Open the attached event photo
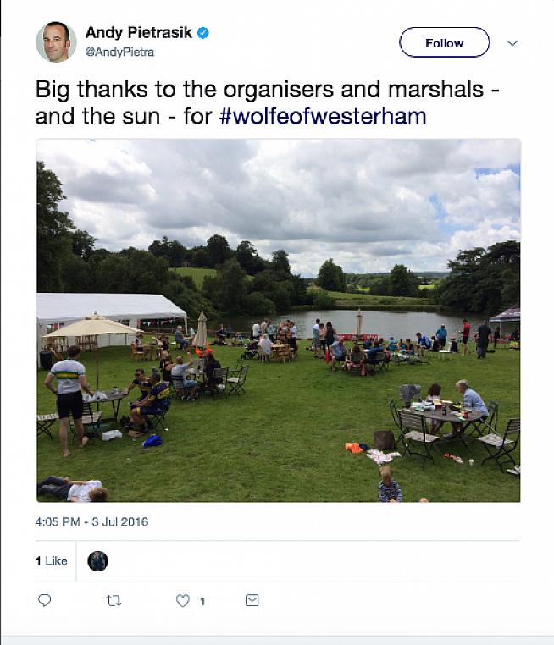 [278, 320]
